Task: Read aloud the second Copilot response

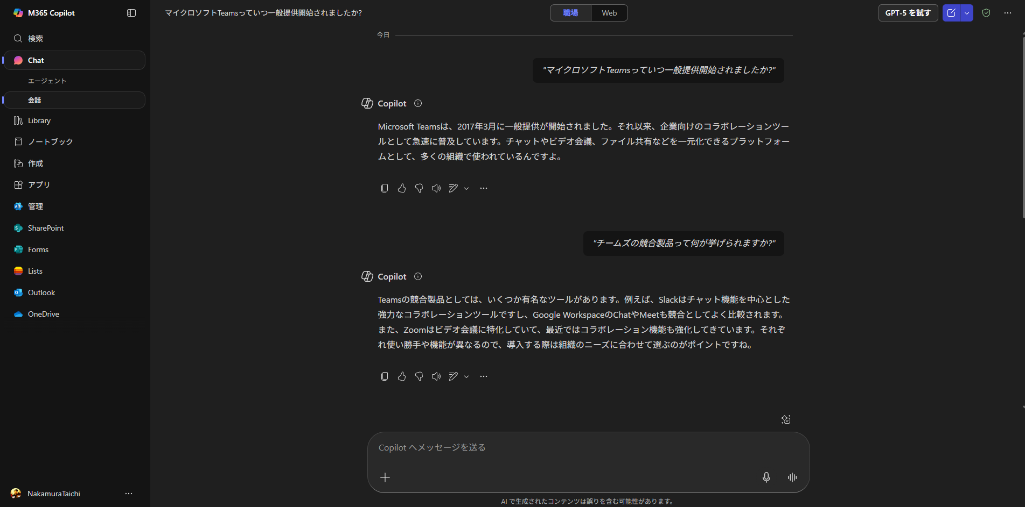Action: coord(436,376)
